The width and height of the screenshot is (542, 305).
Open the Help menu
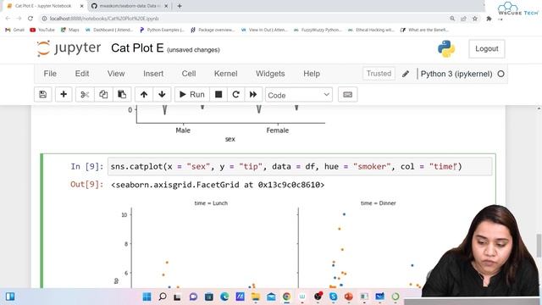(x=312, y=74)
